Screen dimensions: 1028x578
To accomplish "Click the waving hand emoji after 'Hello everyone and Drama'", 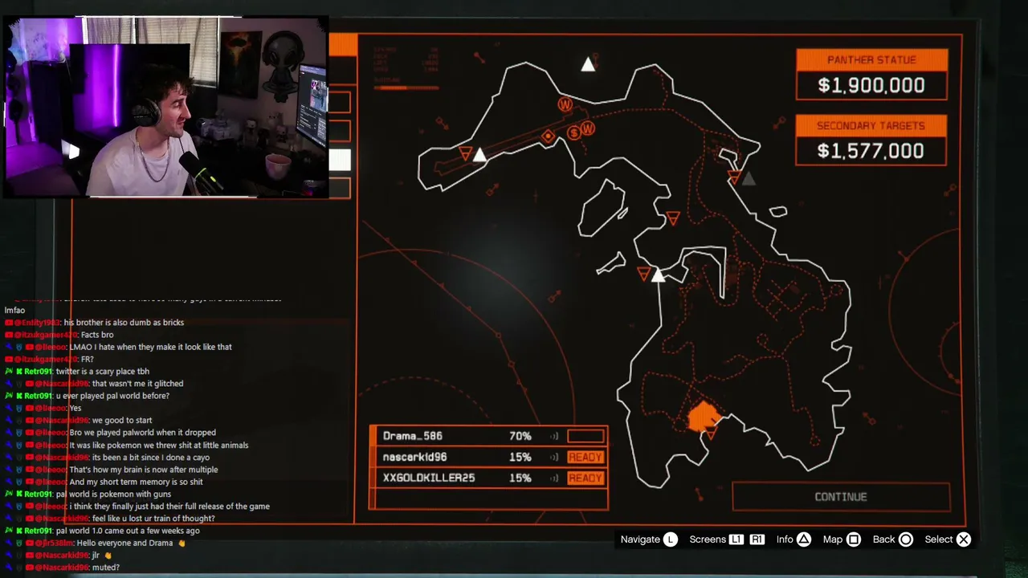I will pos(182,543).
